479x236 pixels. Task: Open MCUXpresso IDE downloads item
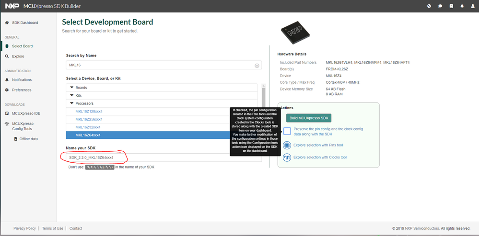click(26, 113)
